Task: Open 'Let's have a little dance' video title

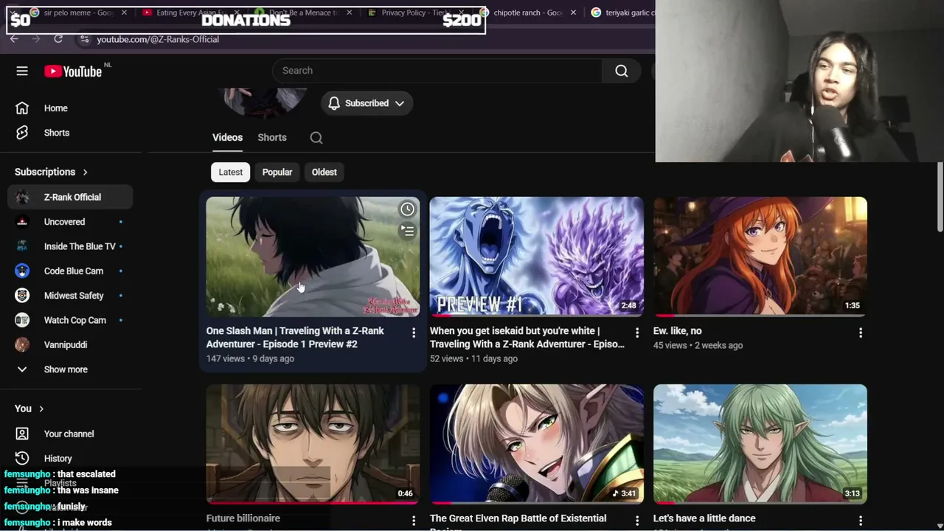Action: tap(704, 518)
